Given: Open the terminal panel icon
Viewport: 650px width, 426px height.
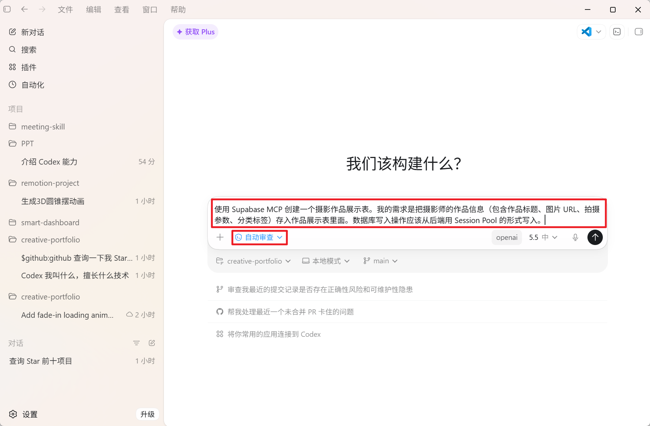Looking at the screenshot, I should point(617,32).
